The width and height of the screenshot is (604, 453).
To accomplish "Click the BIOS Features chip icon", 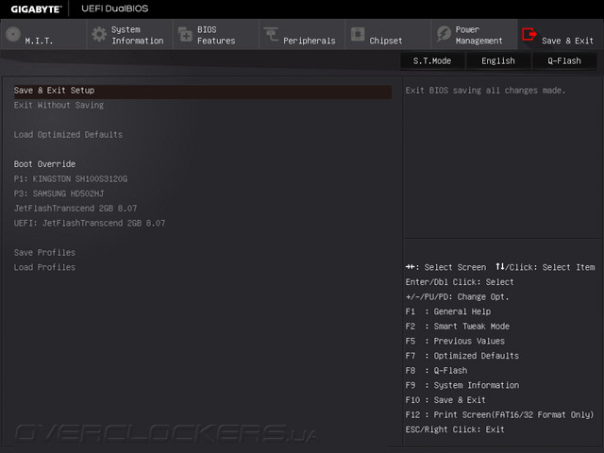I will coord(185,34).
